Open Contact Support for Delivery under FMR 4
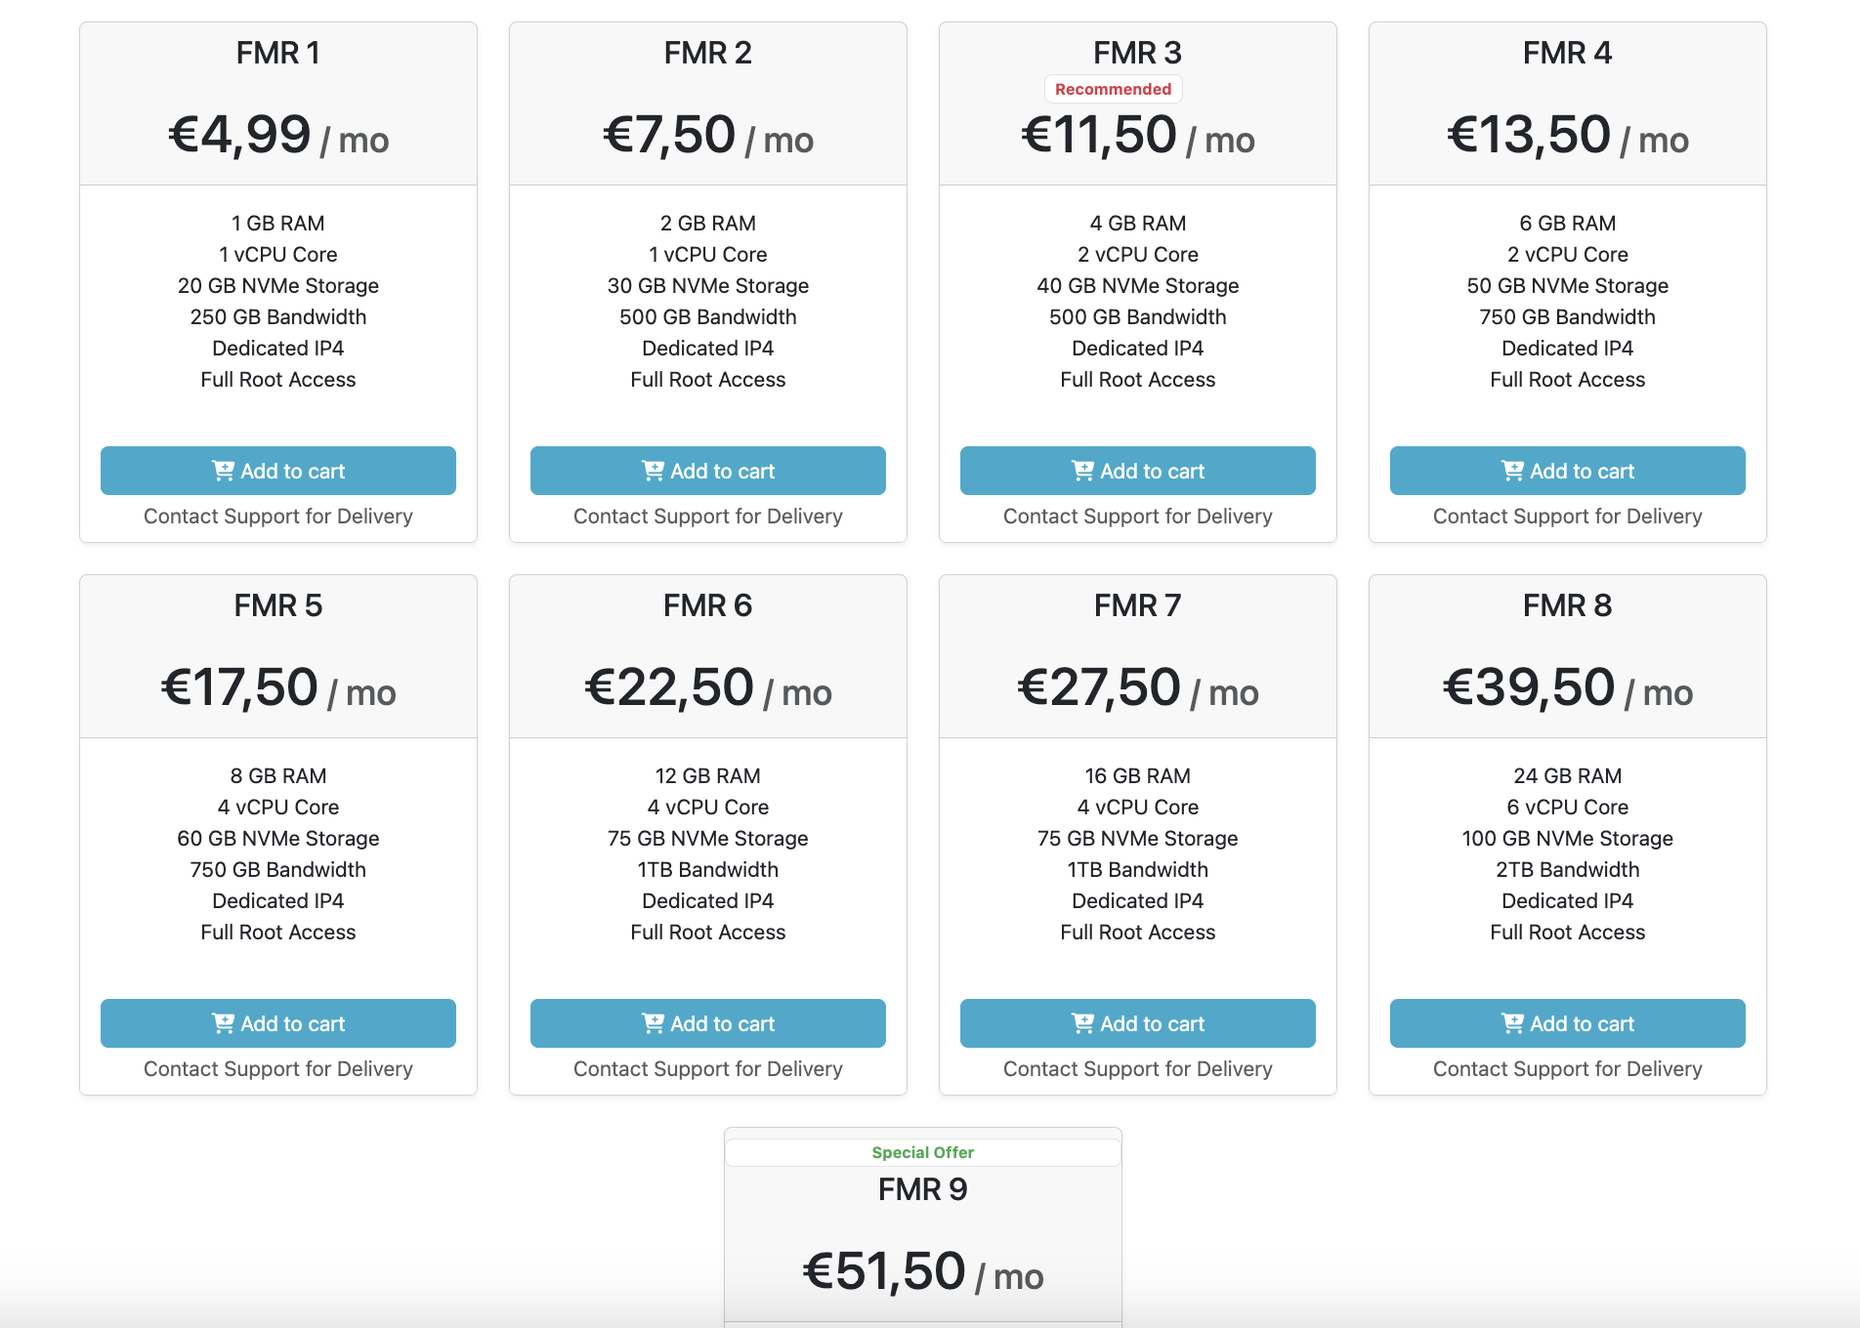Image resolution: width=1860 pixels, height=1328 pixels. click(1567, 516)
